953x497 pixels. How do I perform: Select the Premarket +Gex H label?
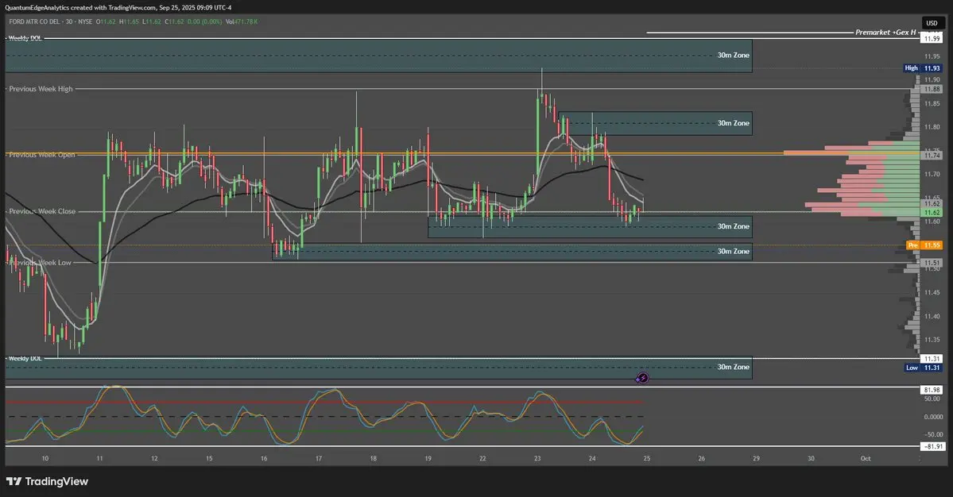[885, 33]
